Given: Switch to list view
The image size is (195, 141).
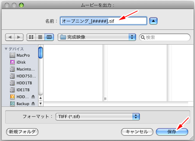Looking at the screenshot, I should pyautogui.click(x=40, y=37).
